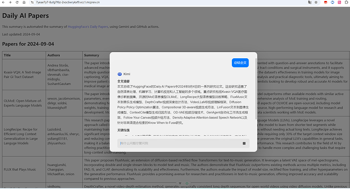350x189 pixels.
Task: Click the 总结全文 blue button
Action: coord(240,63)
